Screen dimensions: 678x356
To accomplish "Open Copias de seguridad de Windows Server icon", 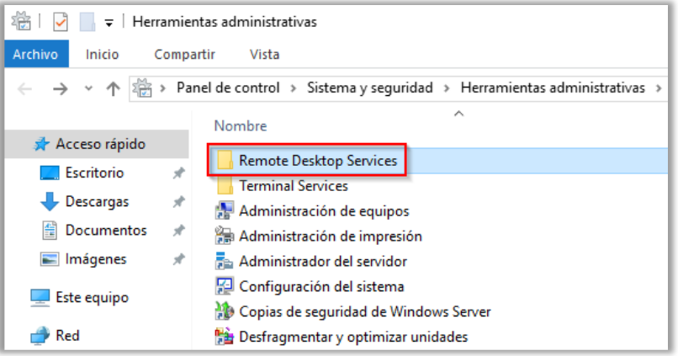I will tap(224, 311).
